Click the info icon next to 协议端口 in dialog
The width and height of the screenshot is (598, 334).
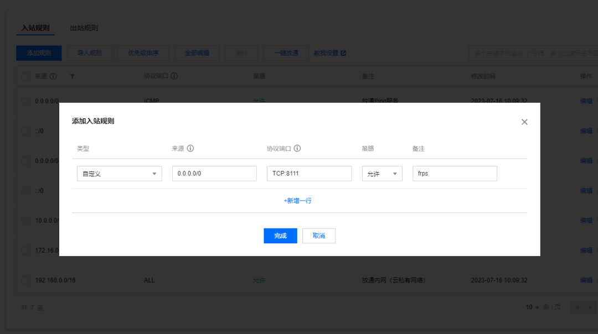pyautogui.click(x=297, y=149)
